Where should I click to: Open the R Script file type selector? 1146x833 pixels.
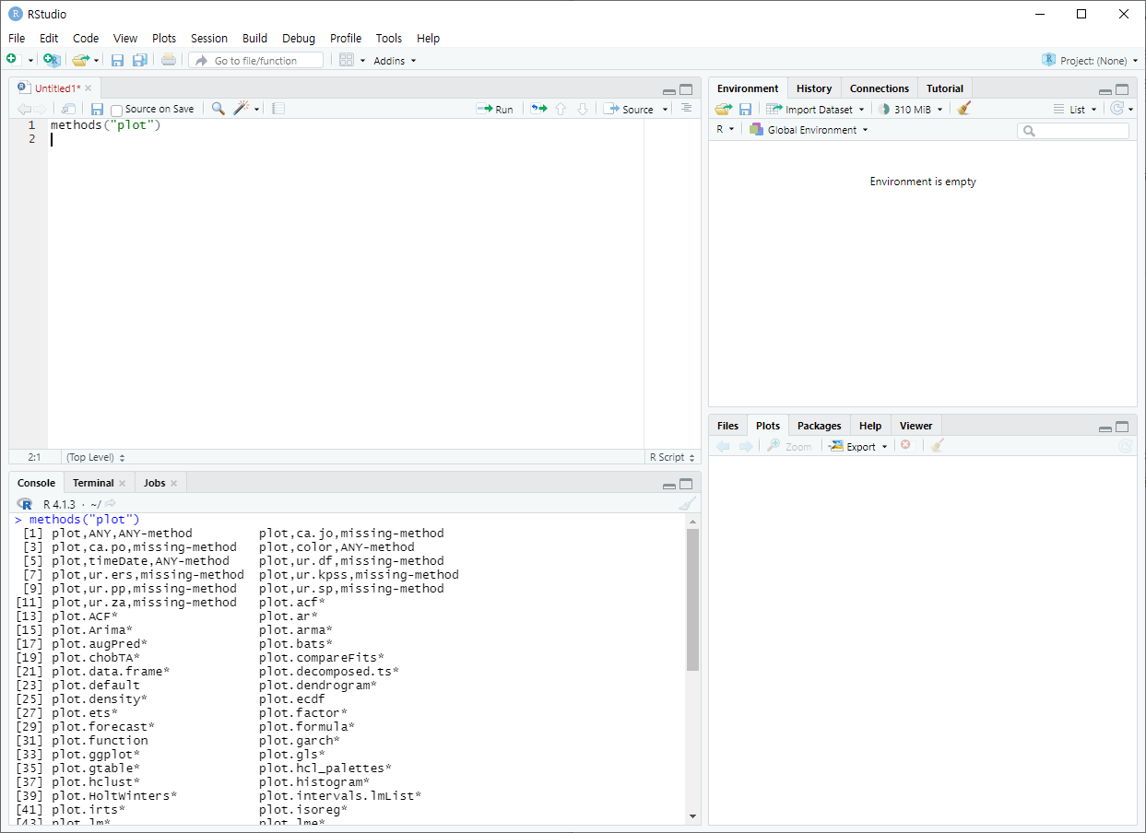pos(673,457)
